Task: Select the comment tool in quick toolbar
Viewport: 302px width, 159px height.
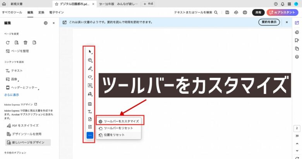Action: [x=90, y=60]
